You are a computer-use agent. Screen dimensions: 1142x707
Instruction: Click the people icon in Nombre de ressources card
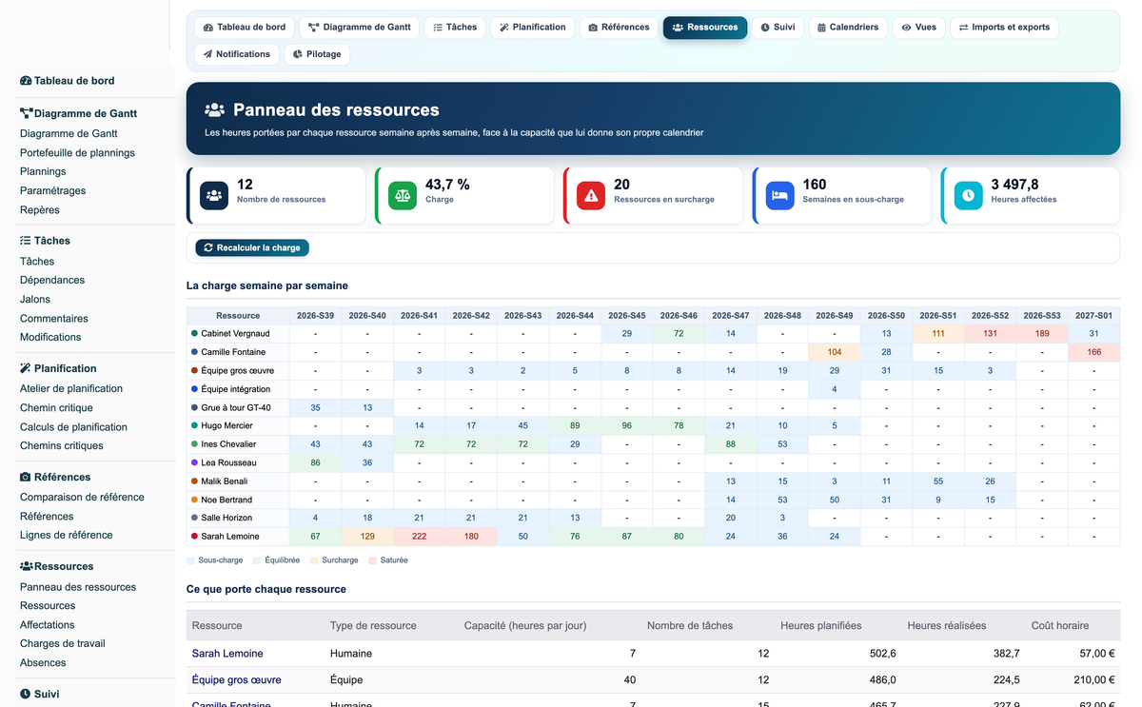[x=214, y=196]
